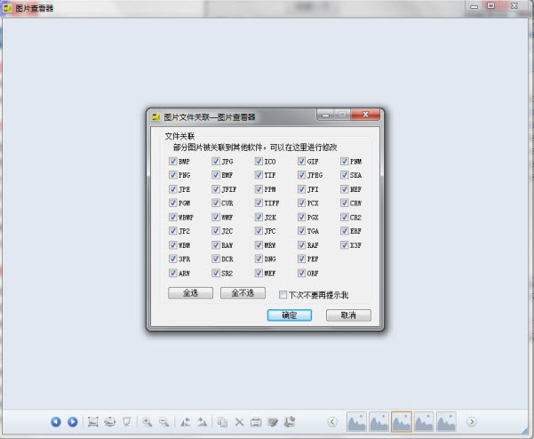Delete the image with the X icon
The image size is (534, 439).
pos(239,422)
